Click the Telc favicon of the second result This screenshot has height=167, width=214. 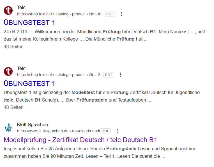[x=8, y=71]
